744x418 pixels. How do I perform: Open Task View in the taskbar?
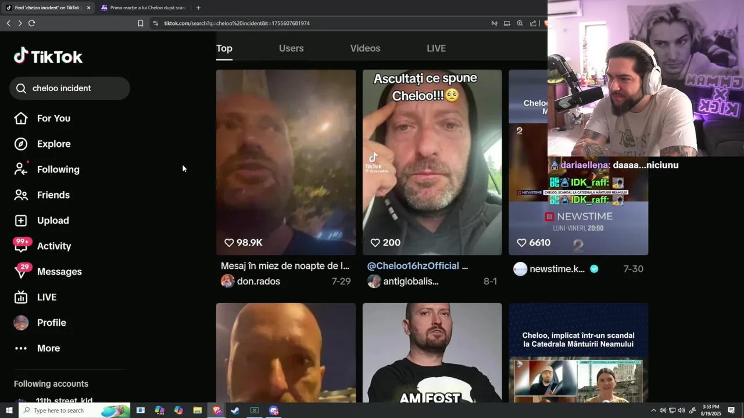tap(141, 410)
